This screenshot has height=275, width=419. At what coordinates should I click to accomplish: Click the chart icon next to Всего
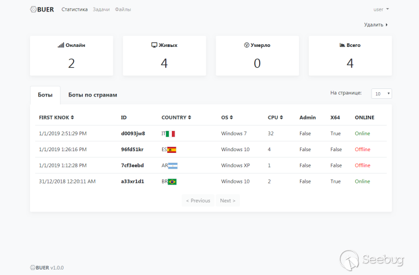point(342,45)
